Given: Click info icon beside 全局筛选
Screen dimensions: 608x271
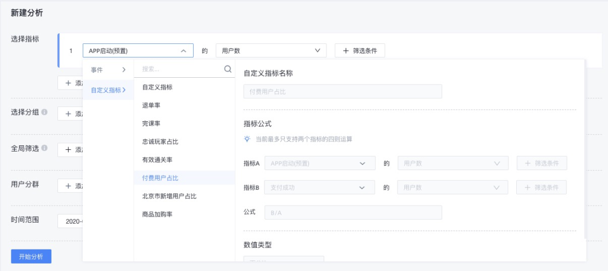Looking at the screenshot, I should point(44,148).
